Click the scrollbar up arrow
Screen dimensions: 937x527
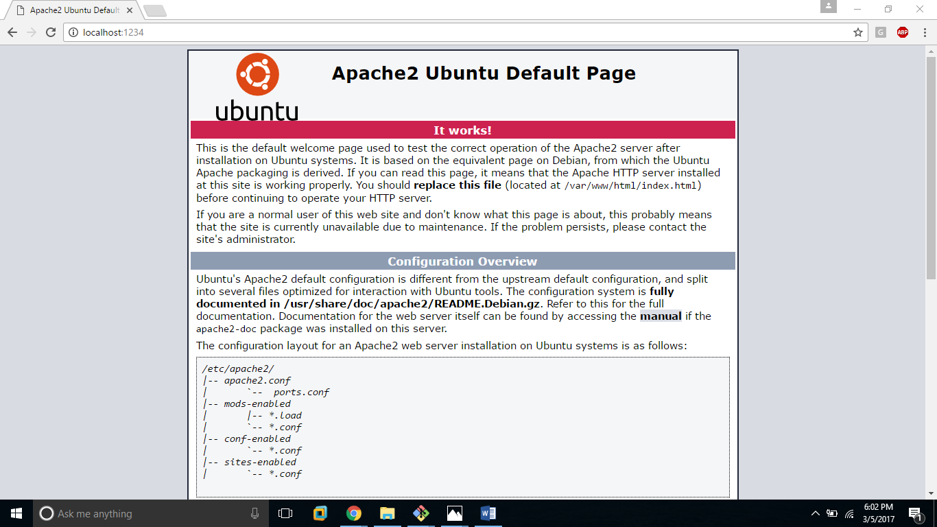[x=931, y=51]
